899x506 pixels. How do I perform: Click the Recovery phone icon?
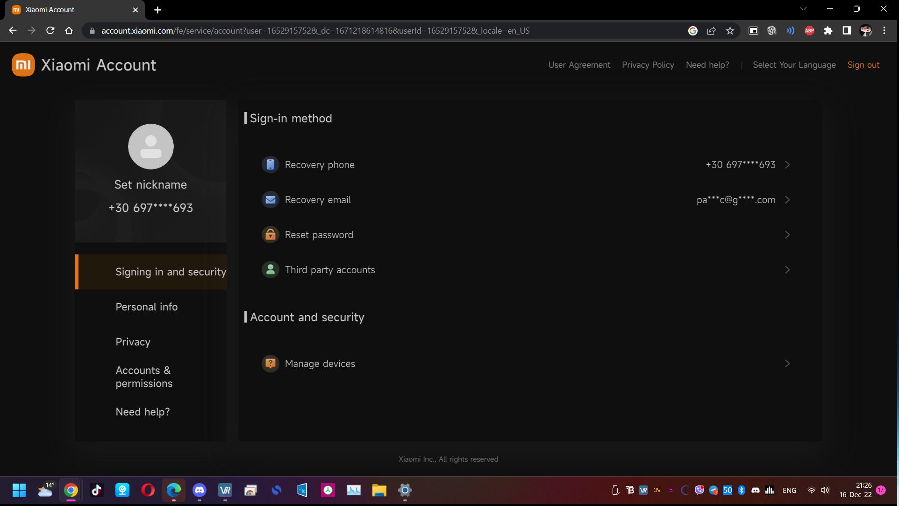click(x=270, y=165)
